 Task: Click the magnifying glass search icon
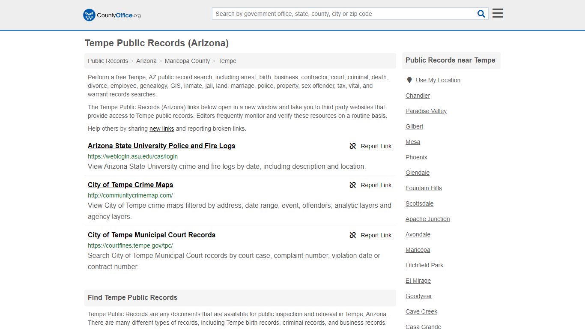[x=481, y=14]
